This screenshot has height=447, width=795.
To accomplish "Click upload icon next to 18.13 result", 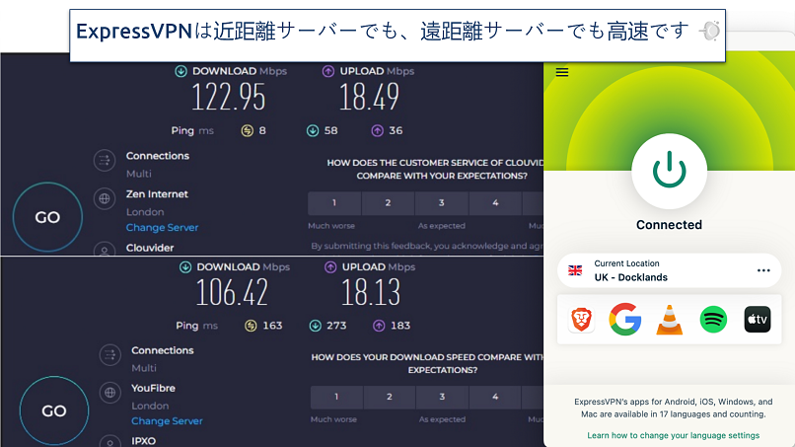I will coord(330,266).
